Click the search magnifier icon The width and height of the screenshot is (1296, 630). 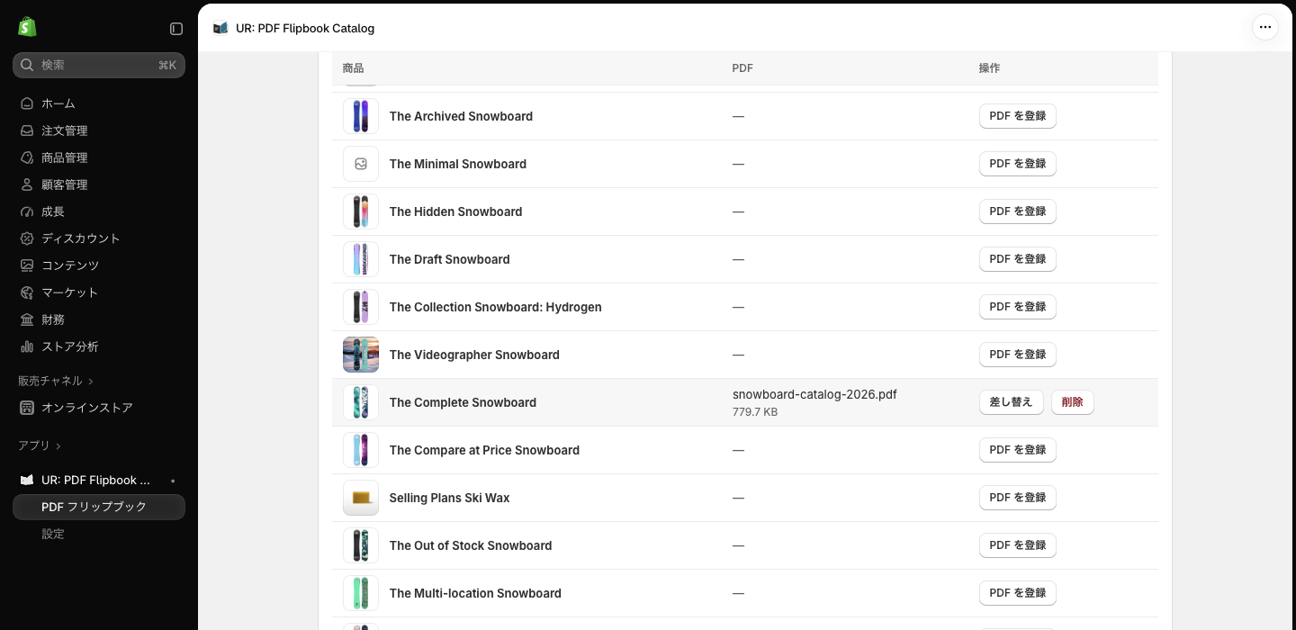(27, 65)
